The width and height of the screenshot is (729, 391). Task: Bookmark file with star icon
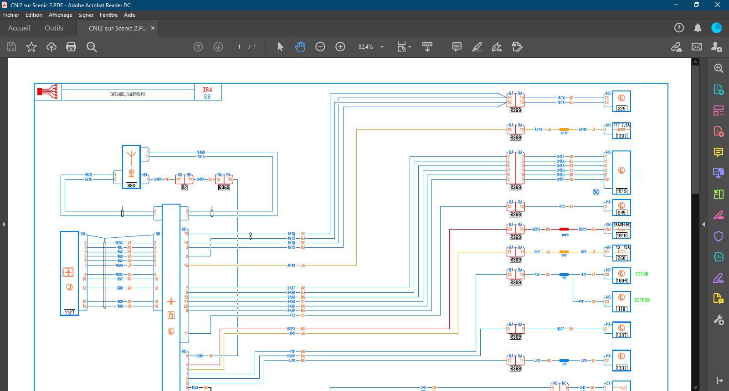point(31,47)
